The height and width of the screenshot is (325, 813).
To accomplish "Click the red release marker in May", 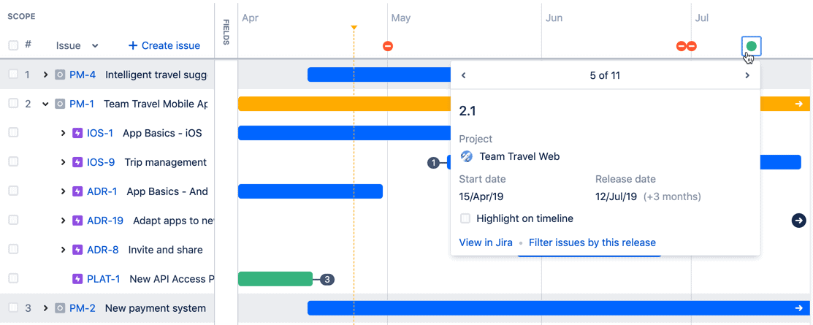I will [x=388, y=46].
